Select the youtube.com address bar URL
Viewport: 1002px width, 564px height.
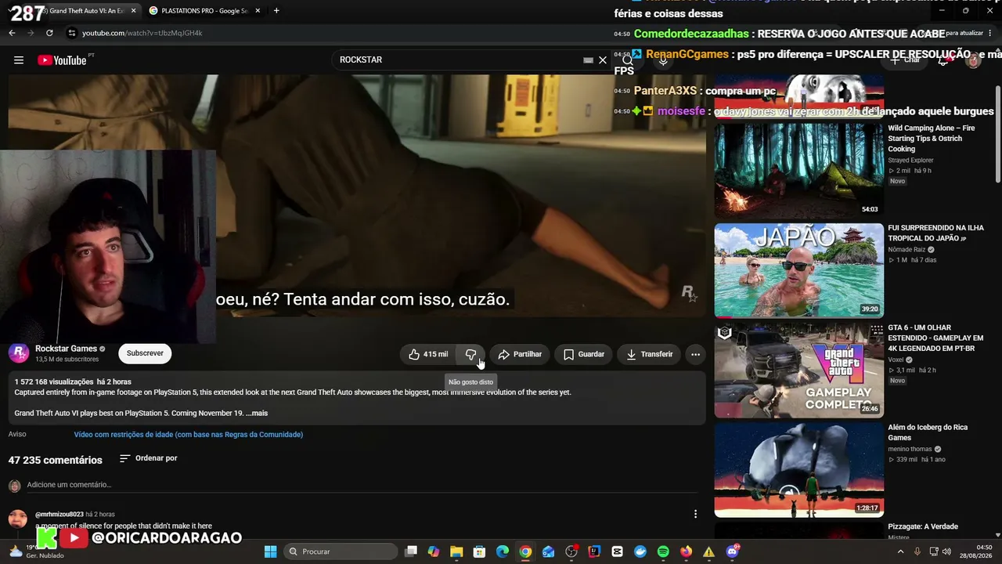[x=142, y=33]
